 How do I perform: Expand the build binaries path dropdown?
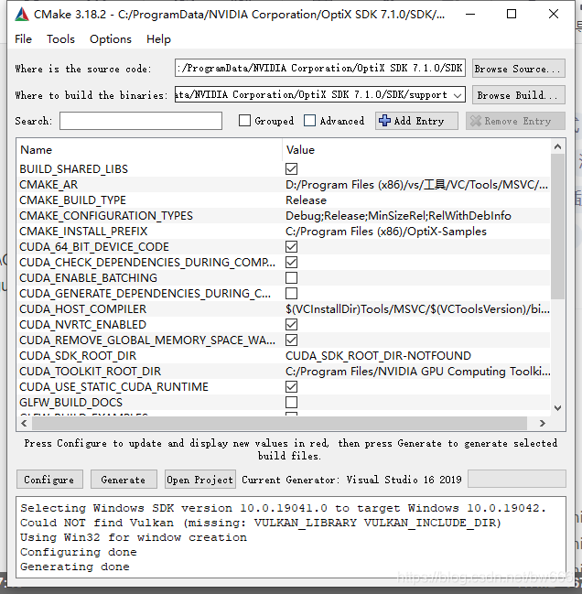[x=458, y=95]
